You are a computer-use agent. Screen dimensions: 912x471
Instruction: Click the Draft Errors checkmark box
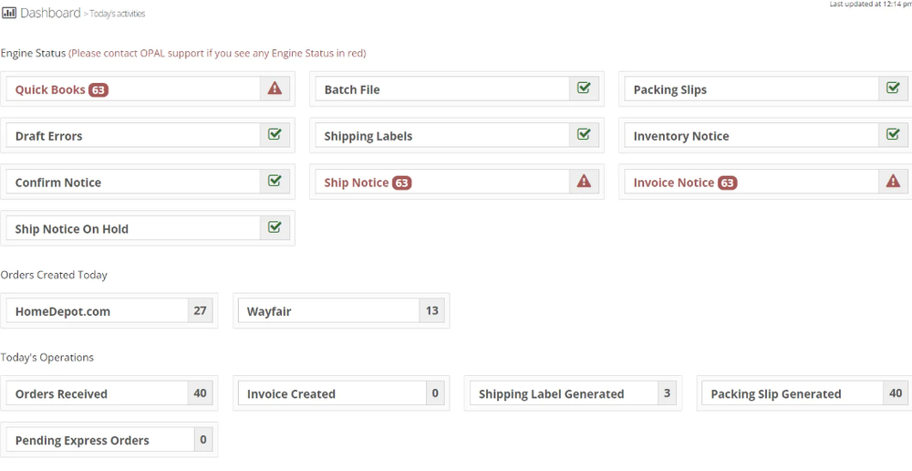tap(275, 134)
